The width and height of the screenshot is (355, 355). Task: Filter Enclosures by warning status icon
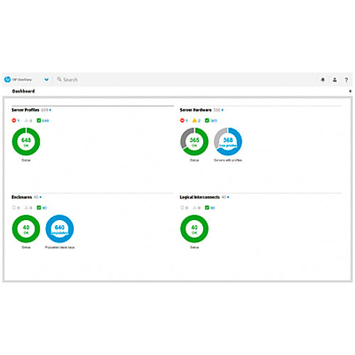(26, 208)
